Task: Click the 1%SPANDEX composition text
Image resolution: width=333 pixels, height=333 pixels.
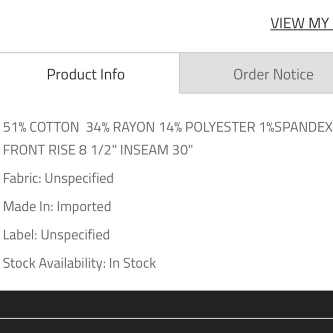Action: [296, 127]
